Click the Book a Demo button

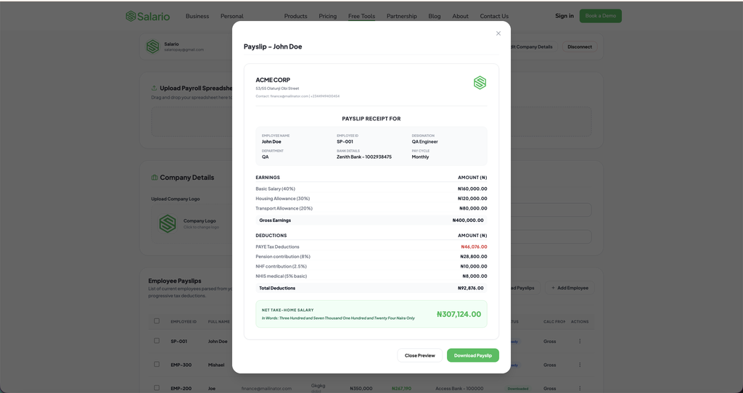click(600, 16)
